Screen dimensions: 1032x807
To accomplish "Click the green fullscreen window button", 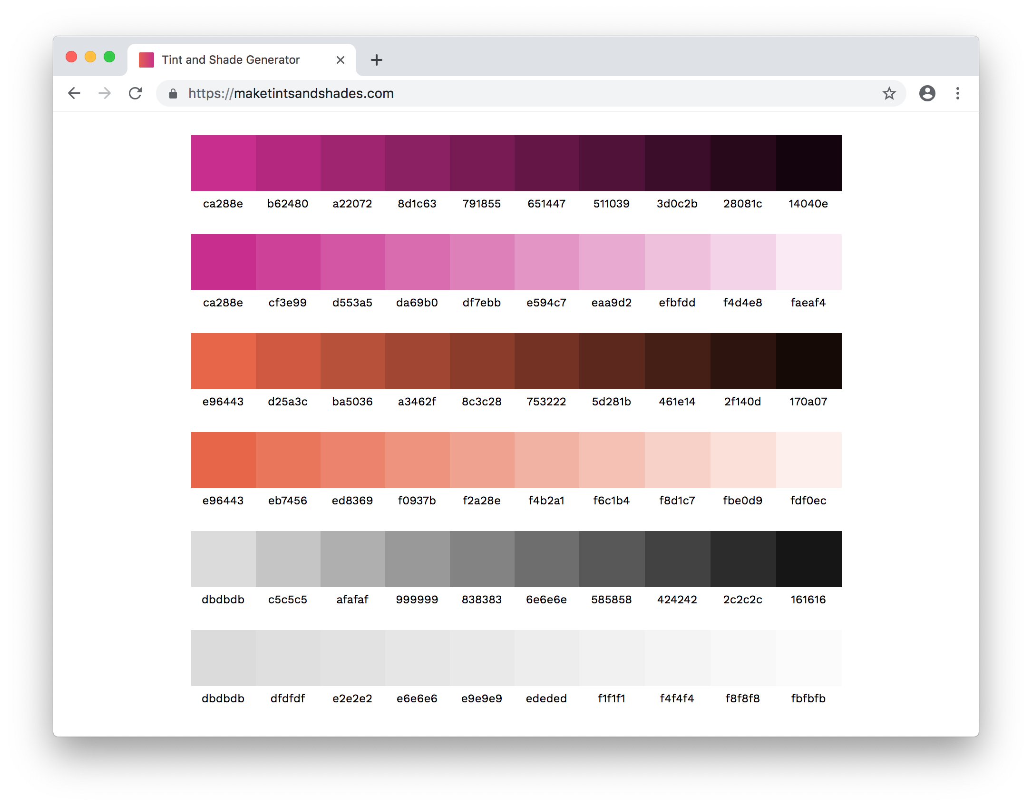I will [x=109, y=57].
